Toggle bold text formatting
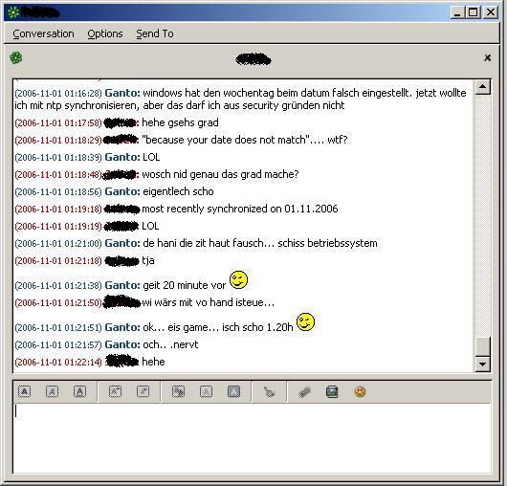 click(25, 392)
